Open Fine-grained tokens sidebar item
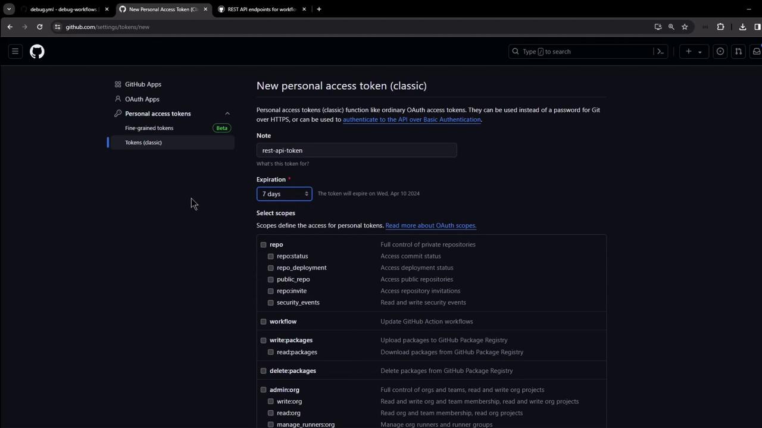 [149, 128]
